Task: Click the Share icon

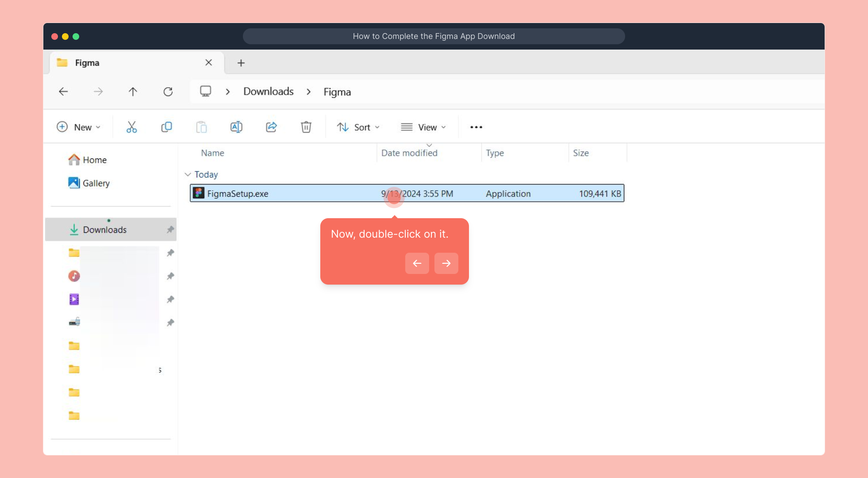Action: 271,127
